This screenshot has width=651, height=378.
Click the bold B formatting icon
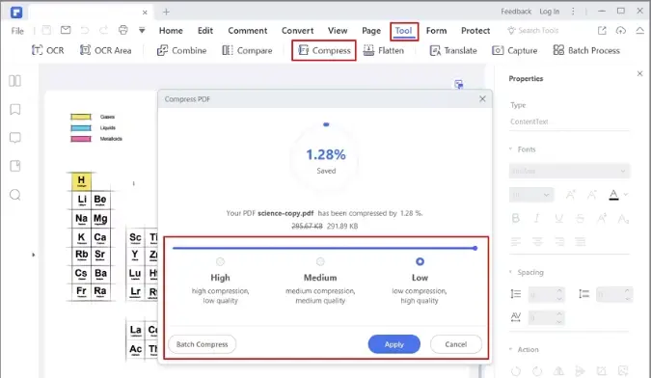click(516, 218)
